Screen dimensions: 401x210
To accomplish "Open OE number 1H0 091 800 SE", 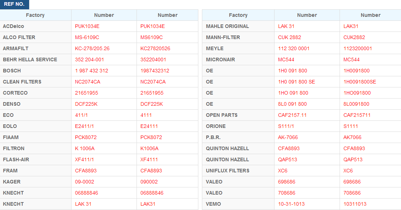I will [296, 82].
